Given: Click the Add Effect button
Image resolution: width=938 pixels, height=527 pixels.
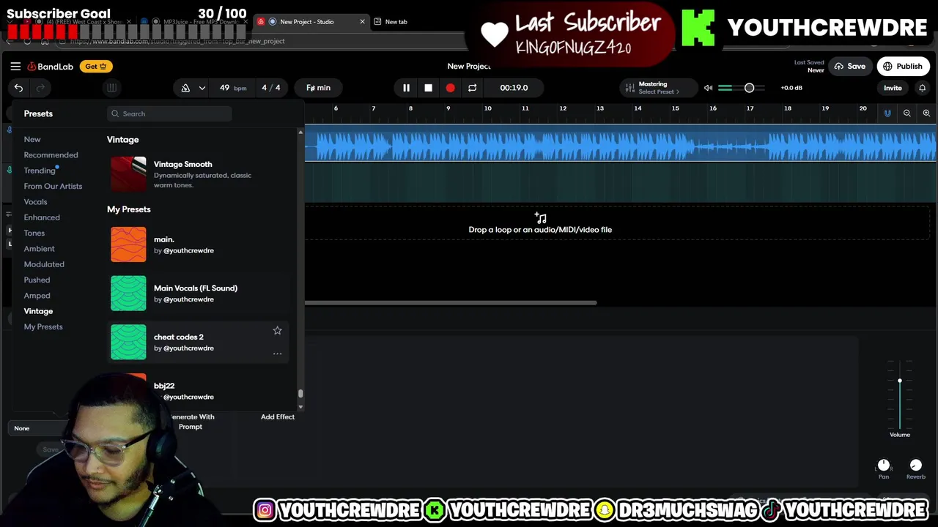Looking at the screenshot, I should pyautogui.click(x=278, y=417).
